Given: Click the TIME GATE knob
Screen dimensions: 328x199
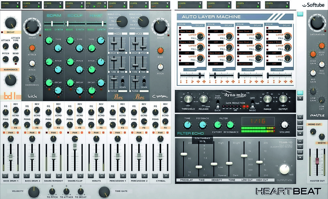Looking at the screenshot, I should (104, 192).
